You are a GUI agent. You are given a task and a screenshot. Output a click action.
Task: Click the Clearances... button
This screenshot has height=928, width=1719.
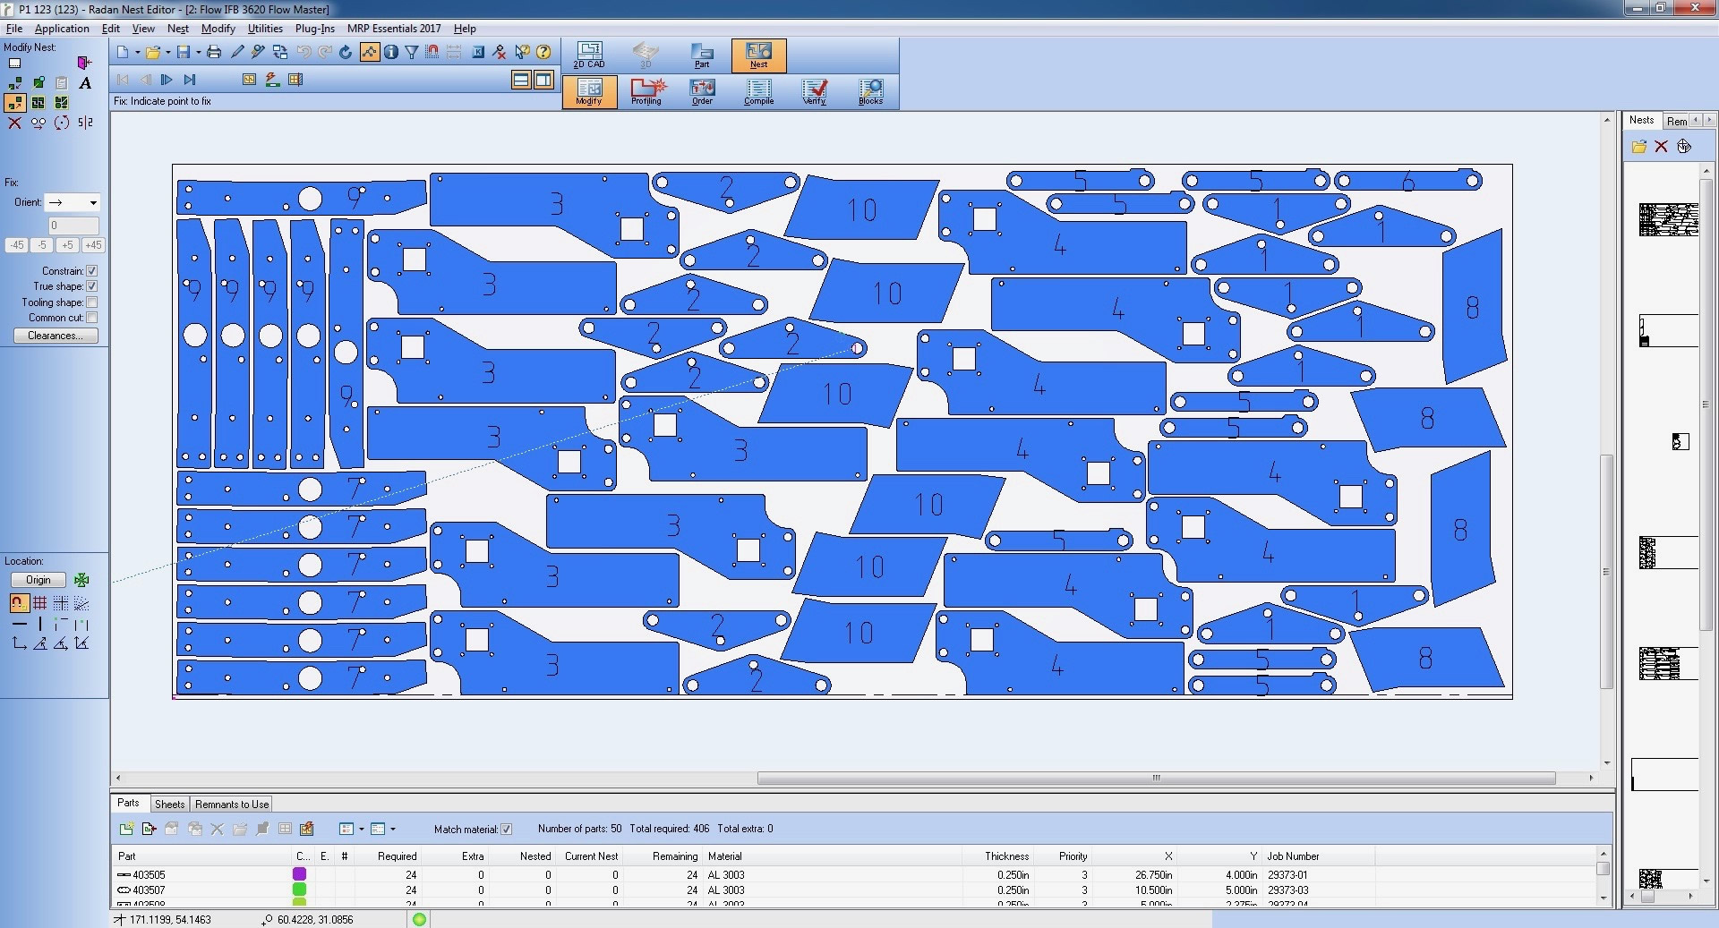pyautogui.click(x=56, y=336)
